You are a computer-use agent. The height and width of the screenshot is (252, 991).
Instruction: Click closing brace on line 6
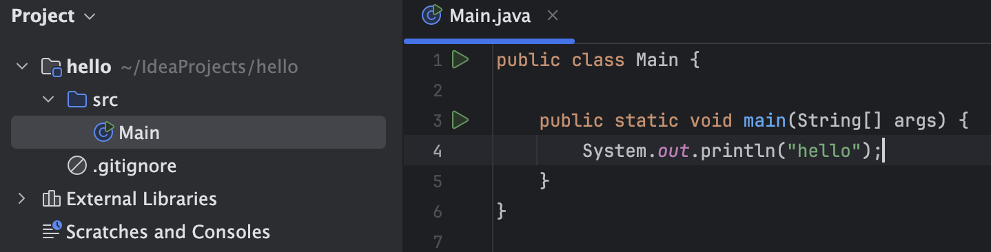(x=502, y=211)
